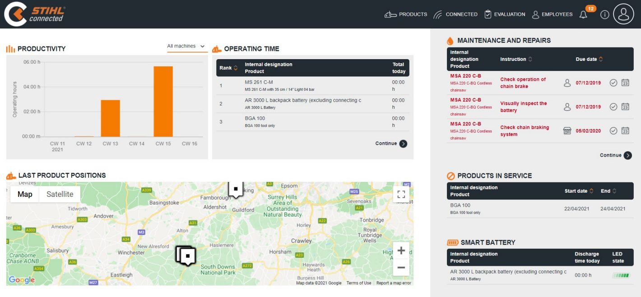Click the CW 15 productivity bar

click(x=163, y=102)
